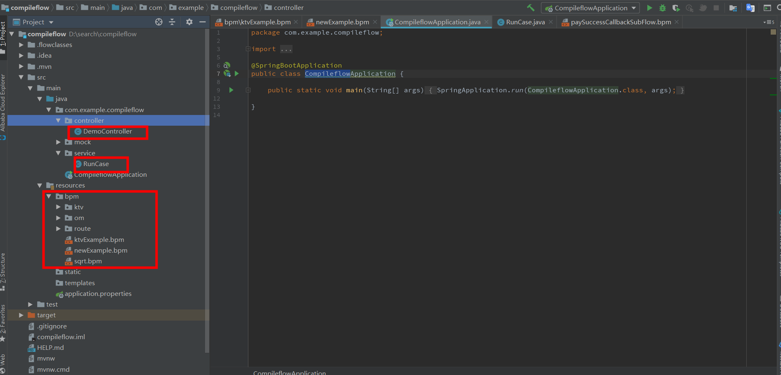Open Project Structure folder icon
The image size is (781, 375).
click(x=733, y=8)
